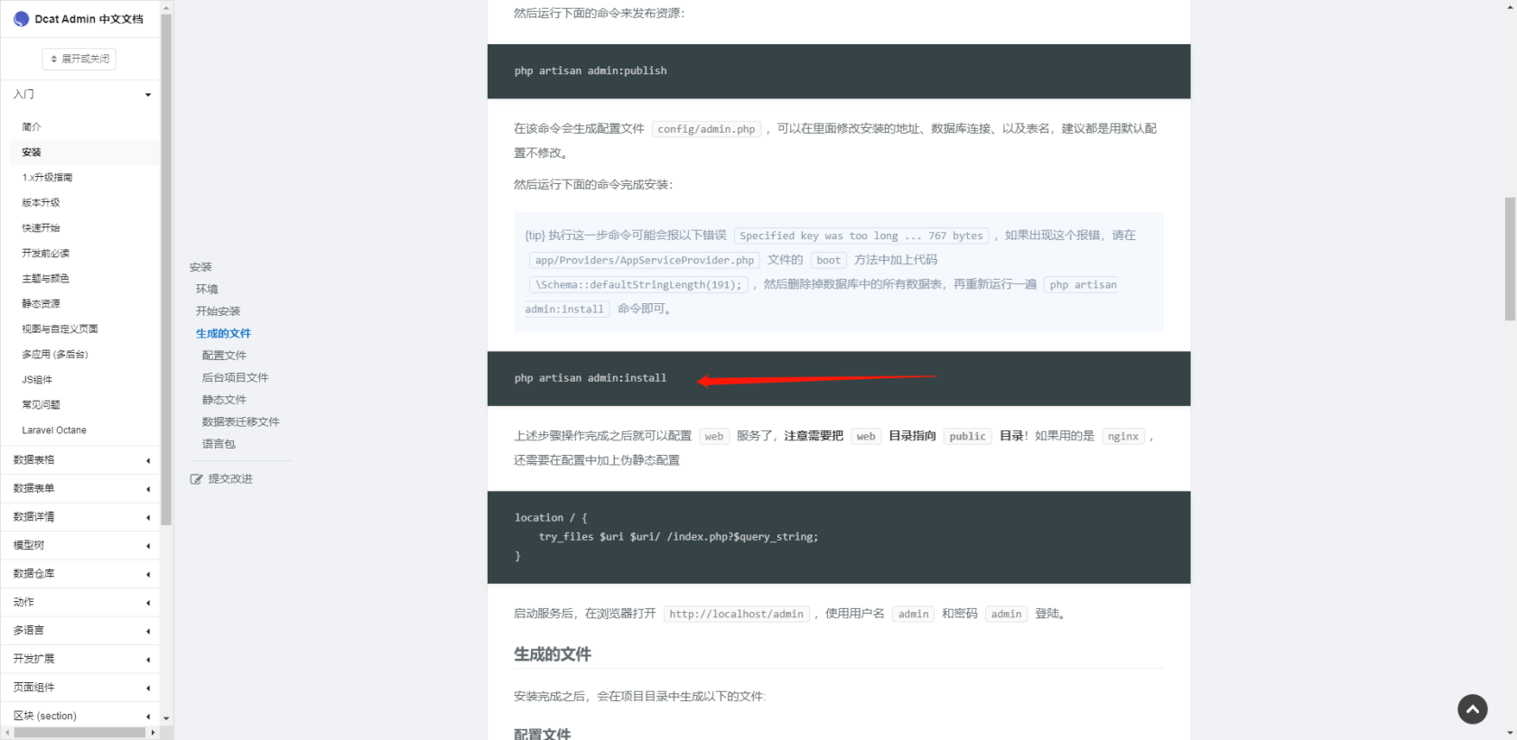Jump to 静态文件 in table of contents
The image size is (1517, 740).
[x=224, y=400]
